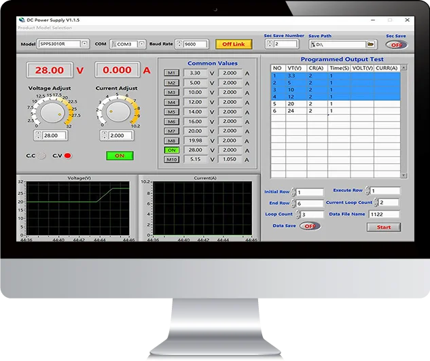Image resolution: width=430 pixels, height=361 pixels.
Task: Click the Voltage(V) chart plot
Action: click(x=78, y=208)
